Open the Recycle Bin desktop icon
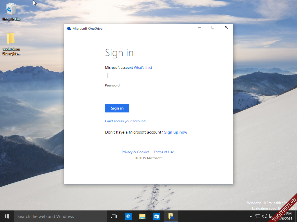The image size is (297, 222). [x=11, y=12]
